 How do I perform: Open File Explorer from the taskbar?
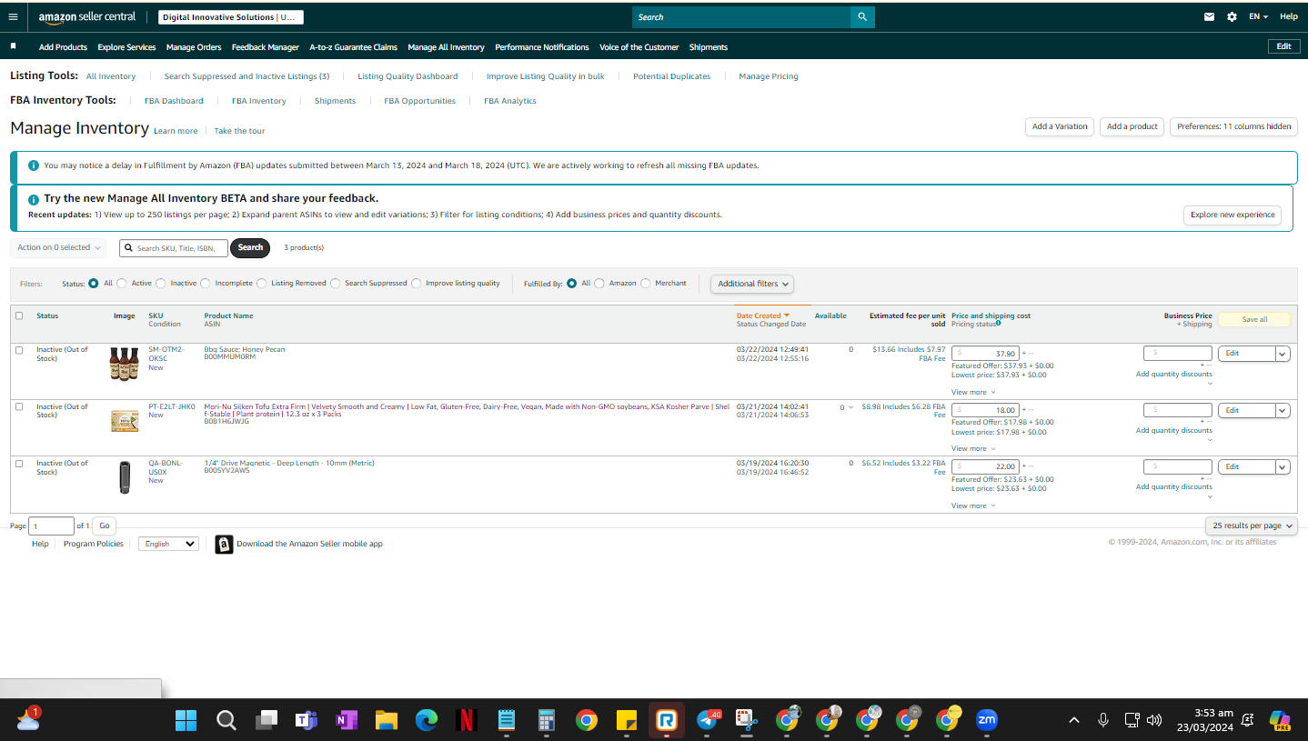pos(387,720)
